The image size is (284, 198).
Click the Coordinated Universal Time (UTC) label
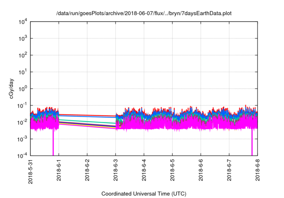pos(144,194)
